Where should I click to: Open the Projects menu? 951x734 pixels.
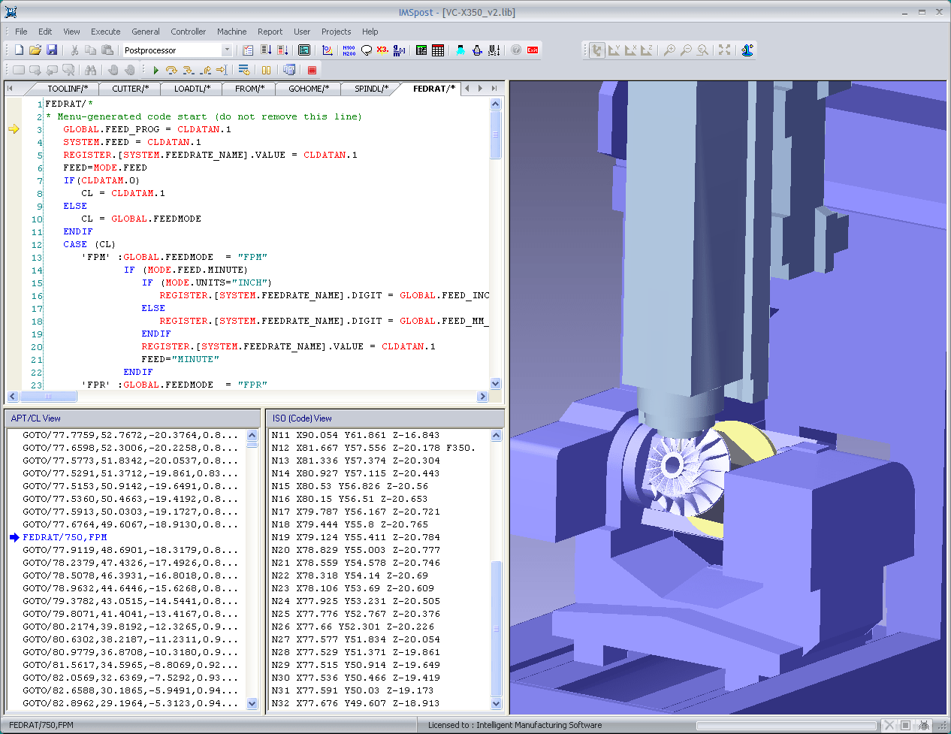click(336, 32)
